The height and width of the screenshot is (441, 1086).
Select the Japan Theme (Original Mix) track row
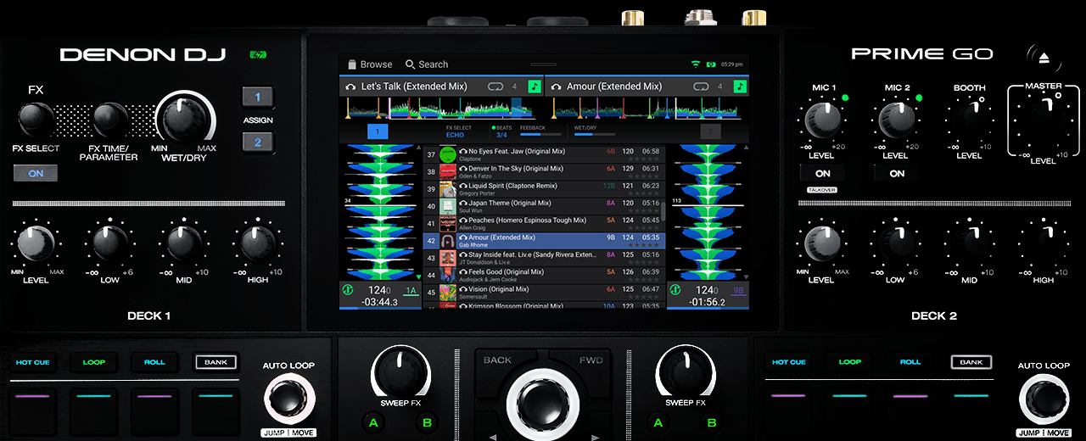coord(543,206)
